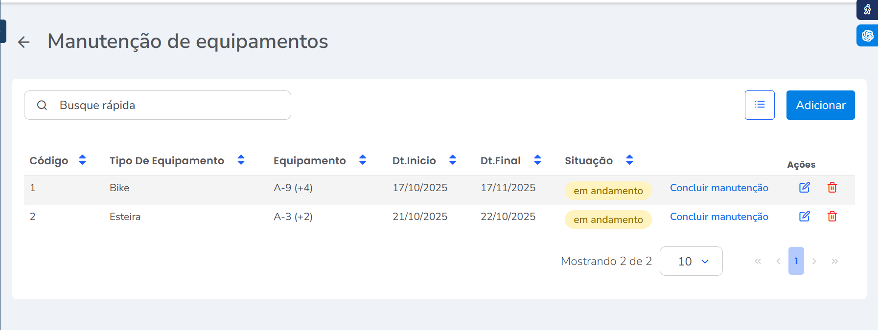
Task: Open the rows-per-page dropdown showing 10
Action: 691,261
